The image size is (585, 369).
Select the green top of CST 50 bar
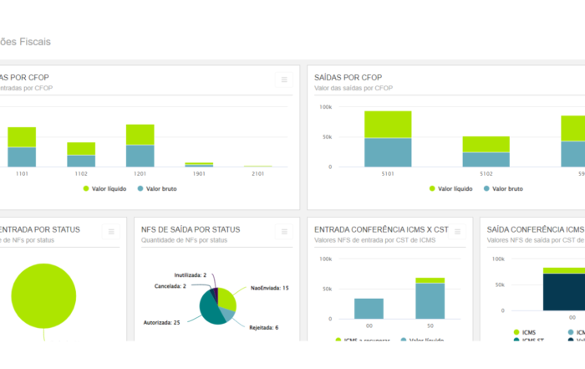coord(430,280)
